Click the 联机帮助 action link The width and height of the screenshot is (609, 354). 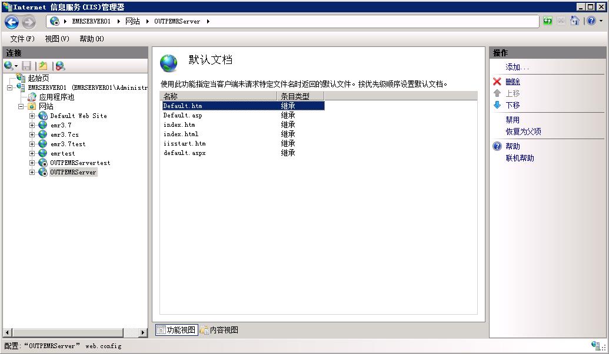520,158
